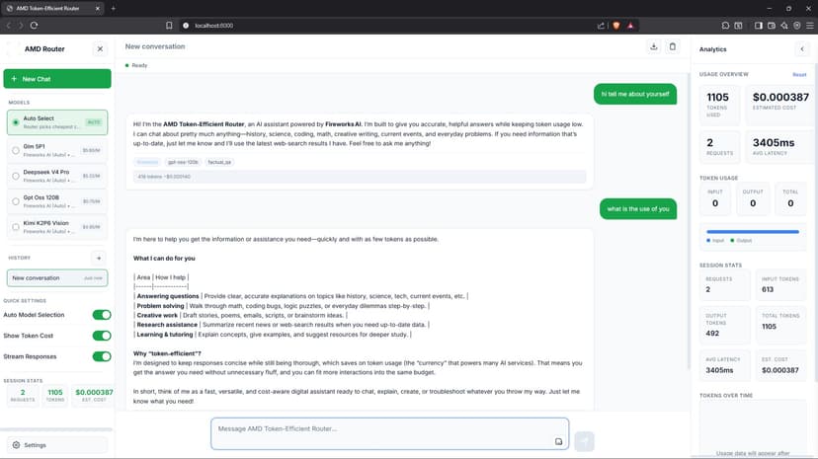818x459 pixels.
Task: Click the sidebar $0.000387 Est. Cost stat
Action: point(94,396)
